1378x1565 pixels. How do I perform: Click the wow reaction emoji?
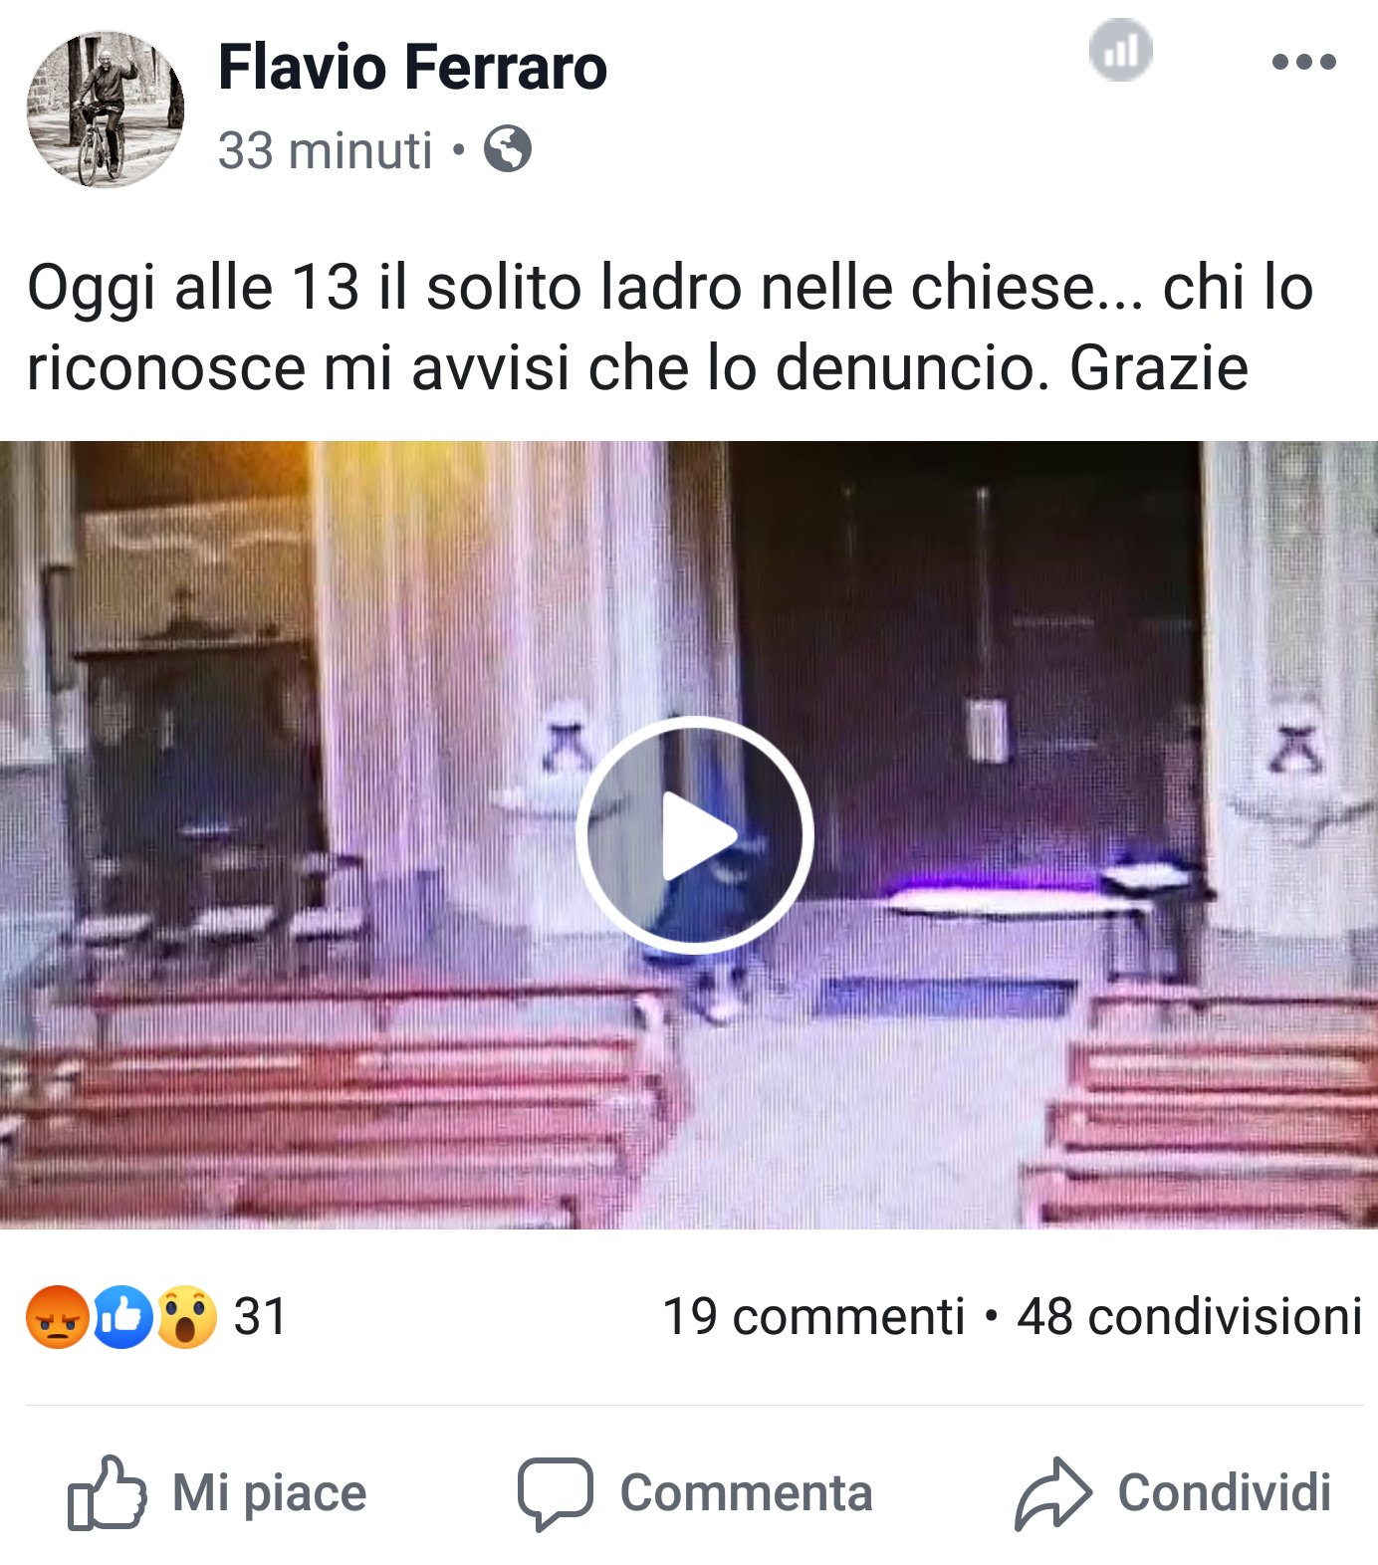[x=186, y=1317]
